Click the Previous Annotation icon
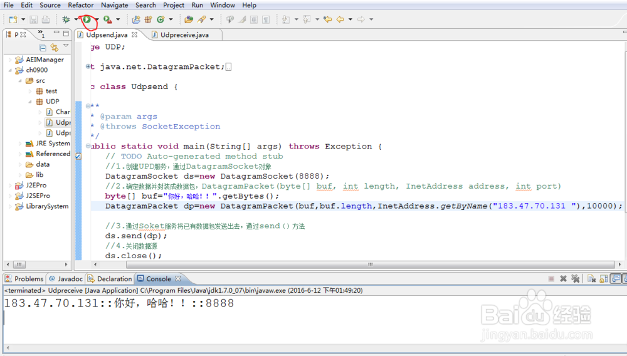Viewport: 627px width, 356px height. [307, 19]
